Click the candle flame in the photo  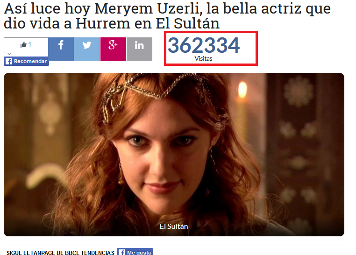tap(242, 90)
